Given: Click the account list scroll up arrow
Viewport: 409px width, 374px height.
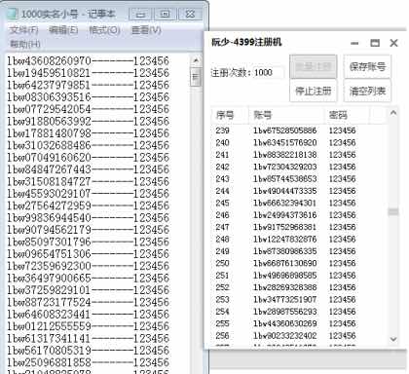Looking at the screenshot, I should [x=393, y=113].
